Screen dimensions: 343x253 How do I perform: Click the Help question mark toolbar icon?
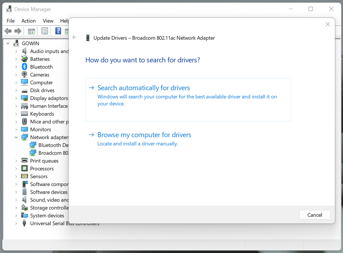point(58,31)
